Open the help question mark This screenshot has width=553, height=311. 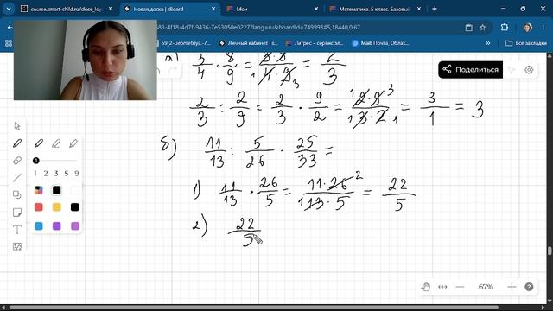click(x=529, y=287)
